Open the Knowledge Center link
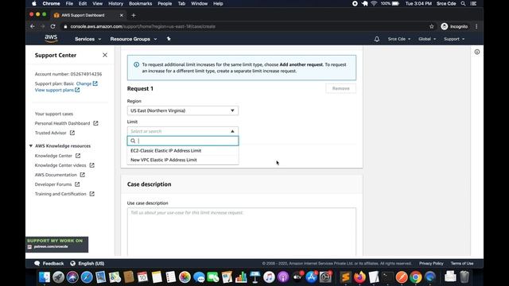This screenshot has width=509, height=286. click(57, 156)
